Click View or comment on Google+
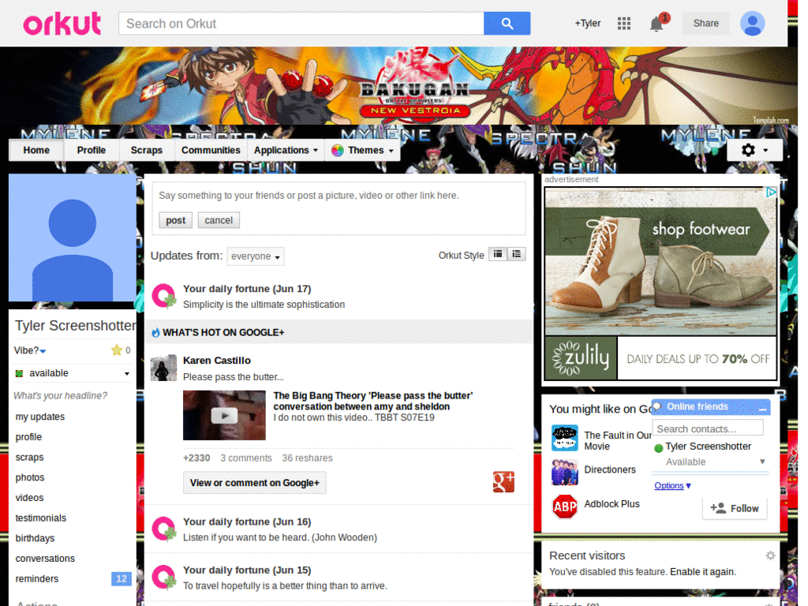The image size is (808, 606). [x=255, y=483]
